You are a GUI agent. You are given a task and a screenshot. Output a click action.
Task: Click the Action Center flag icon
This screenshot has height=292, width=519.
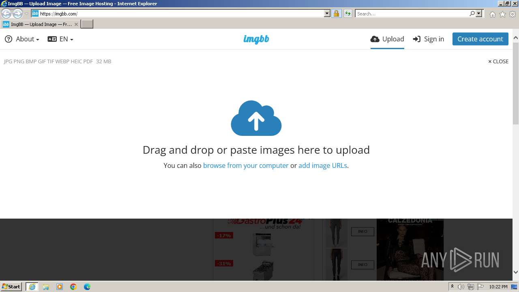click(480, 287)
